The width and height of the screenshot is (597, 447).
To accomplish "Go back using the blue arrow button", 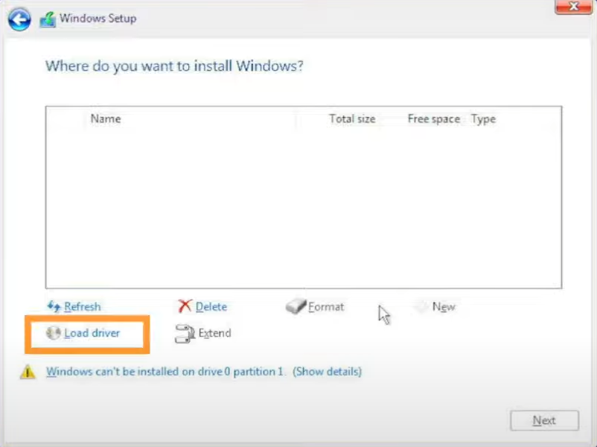I will pos(19,19).
